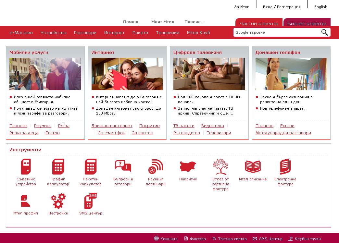Open the SMS център phone icon
This screenshot has height=243, width=339.
(91, 201)
